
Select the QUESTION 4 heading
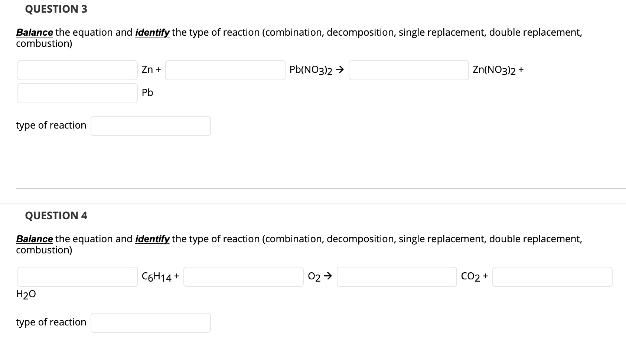[x=56, y=215]
